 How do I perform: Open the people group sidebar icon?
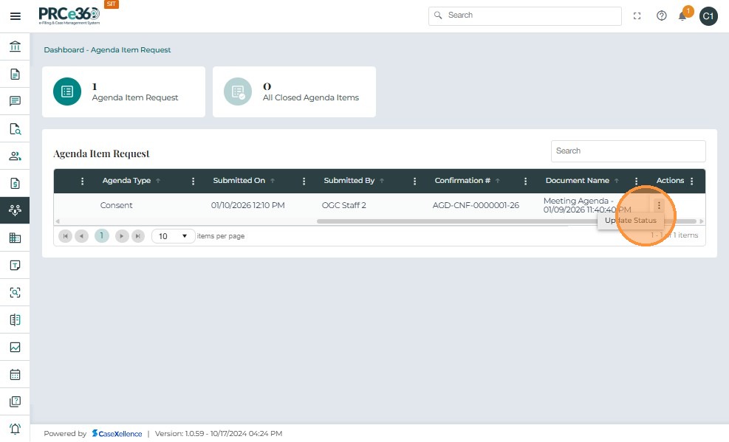(15, 156)
